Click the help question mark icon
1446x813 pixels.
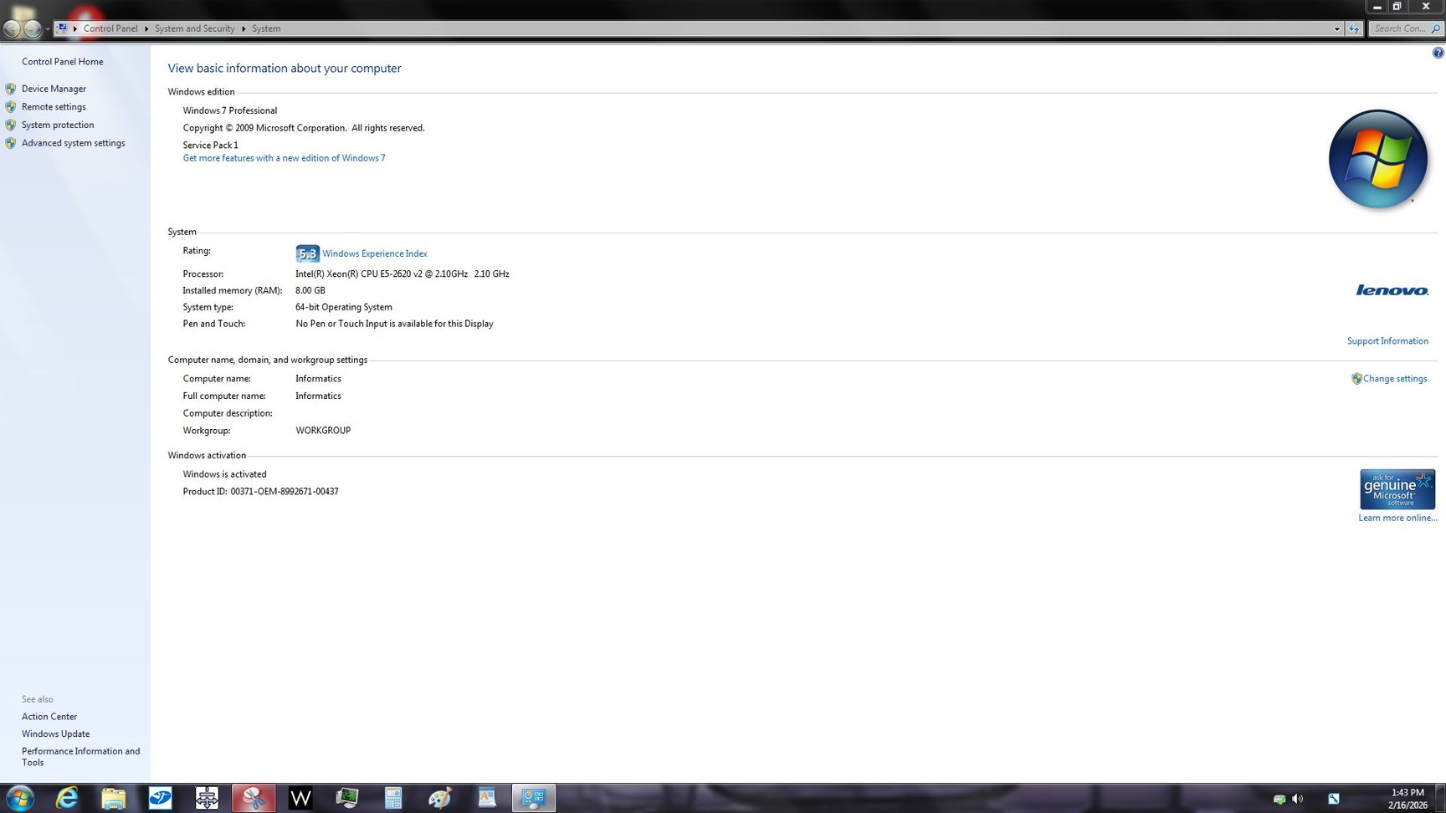[1438, 53]
